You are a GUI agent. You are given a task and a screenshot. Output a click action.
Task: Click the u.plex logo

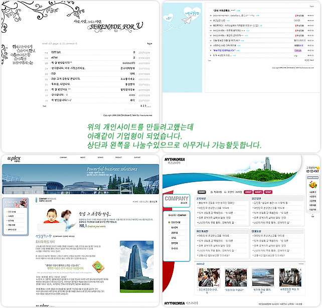[x=14, y=158]
